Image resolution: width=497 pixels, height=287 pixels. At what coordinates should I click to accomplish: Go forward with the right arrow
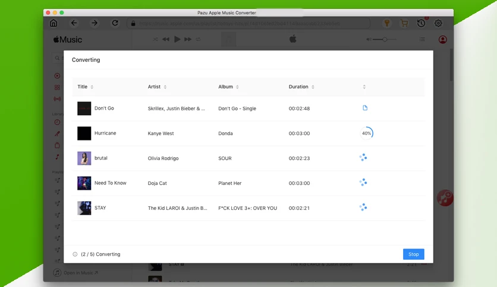[95, 23]
